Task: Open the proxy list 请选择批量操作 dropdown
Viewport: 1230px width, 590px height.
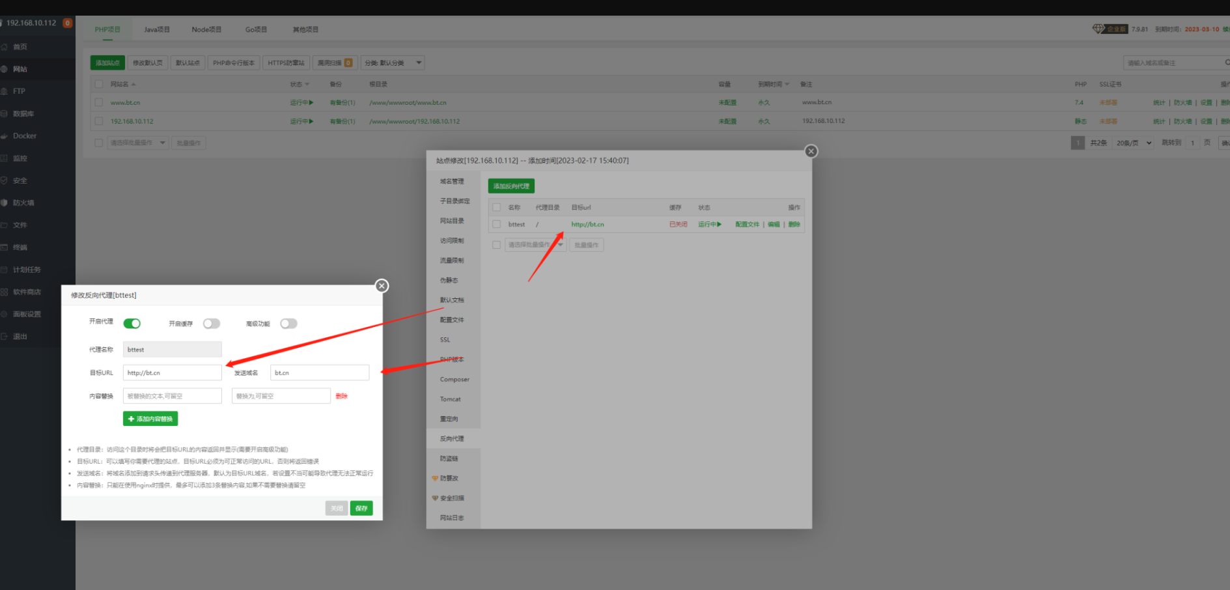Action: click(x=535, y=245)
